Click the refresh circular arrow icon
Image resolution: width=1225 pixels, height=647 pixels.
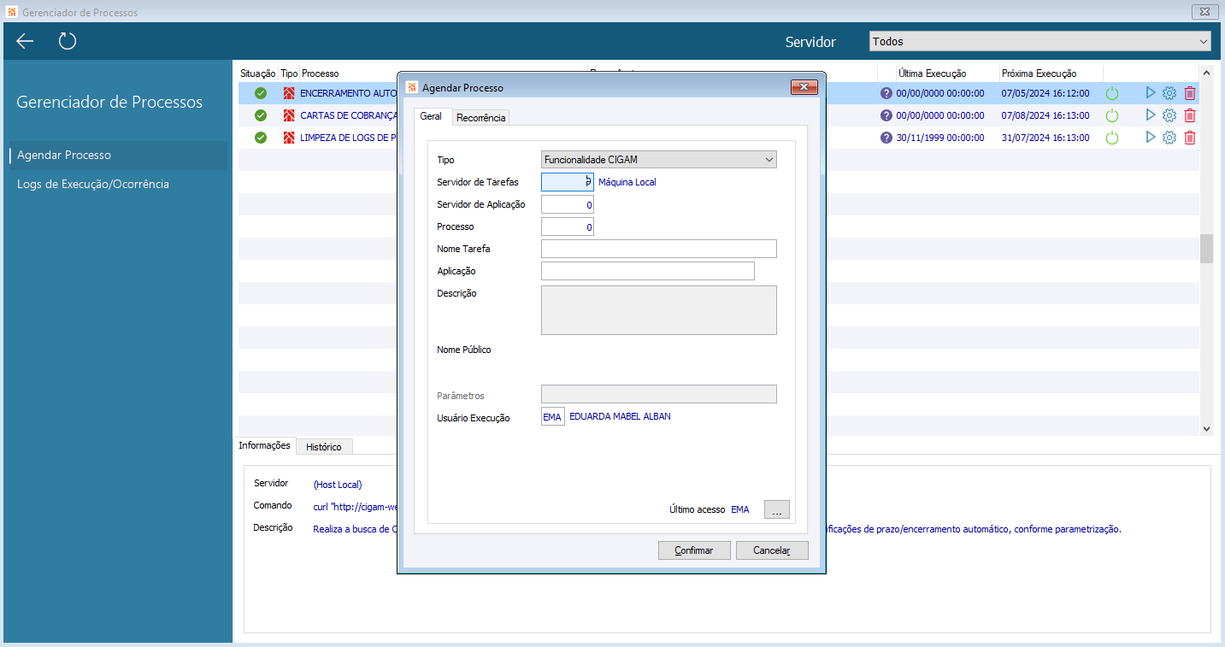(x=68, y=41)
